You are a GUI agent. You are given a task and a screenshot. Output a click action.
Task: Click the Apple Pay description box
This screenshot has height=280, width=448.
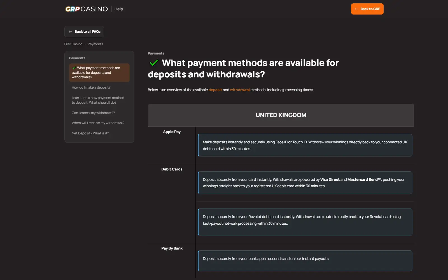[x=305, y=145]
